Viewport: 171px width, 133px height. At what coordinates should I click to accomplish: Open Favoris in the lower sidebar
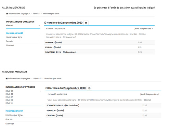(9, 119)
